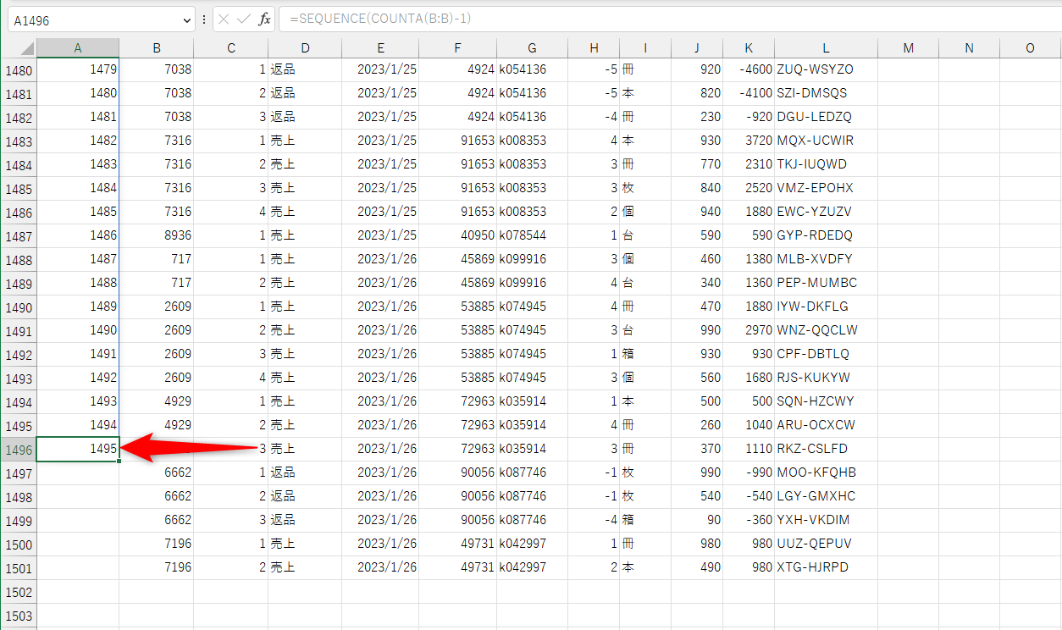Click the Cancel X icon in formula bar
The height and width of the screenshot is (630, 1062).
[x=224, y=19]
